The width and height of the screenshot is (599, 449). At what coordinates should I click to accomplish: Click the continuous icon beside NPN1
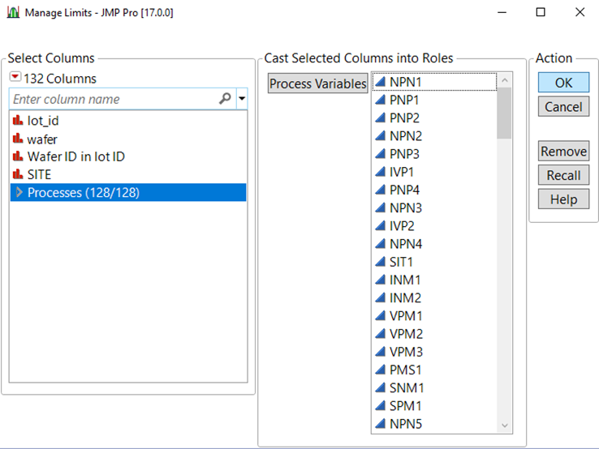pos(380,82)
